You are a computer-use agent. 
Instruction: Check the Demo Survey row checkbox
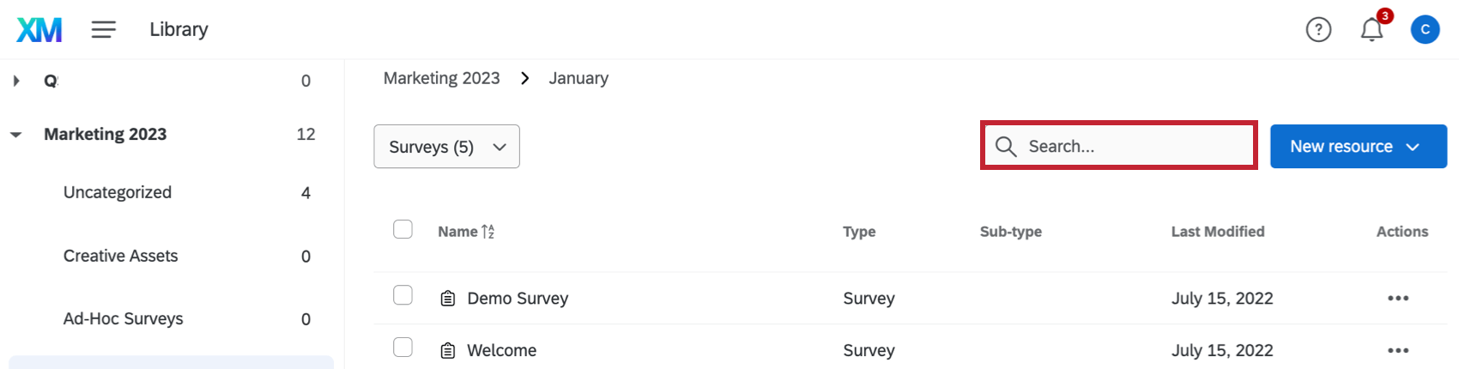pos(403,295)
